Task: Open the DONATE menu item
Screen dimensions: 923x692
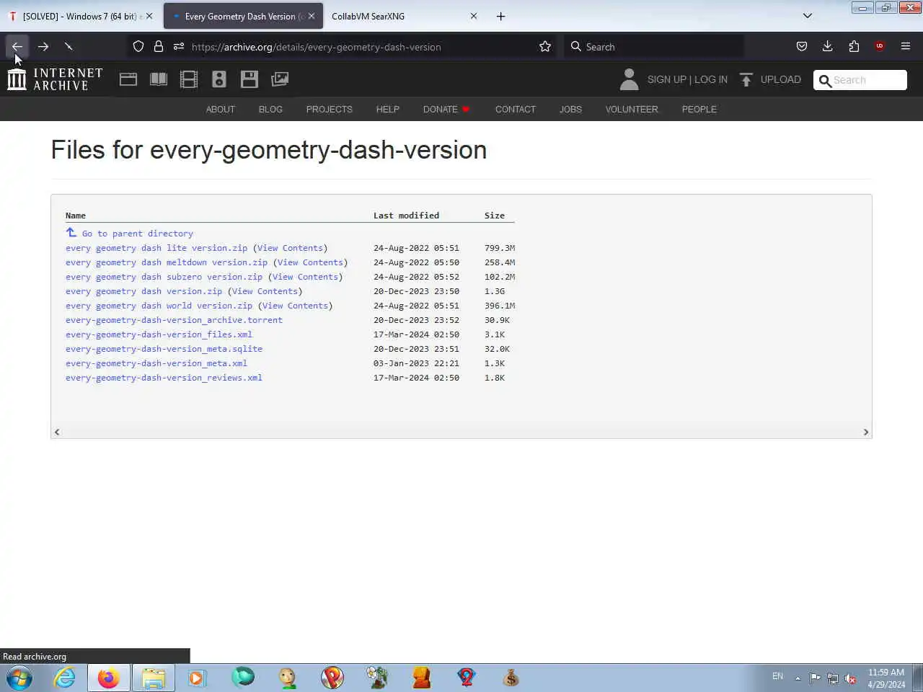Action: pos(446,110)
